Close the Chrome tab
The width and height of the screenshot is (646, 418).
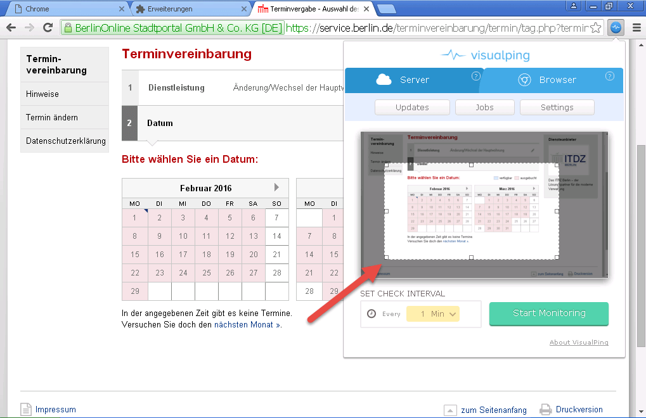pyautogui.click(x=122, y=9)
